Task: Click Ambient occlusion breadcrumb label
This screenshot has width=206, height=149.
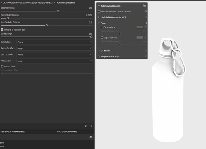Action: pyautogui.click(x=66, y=3)
